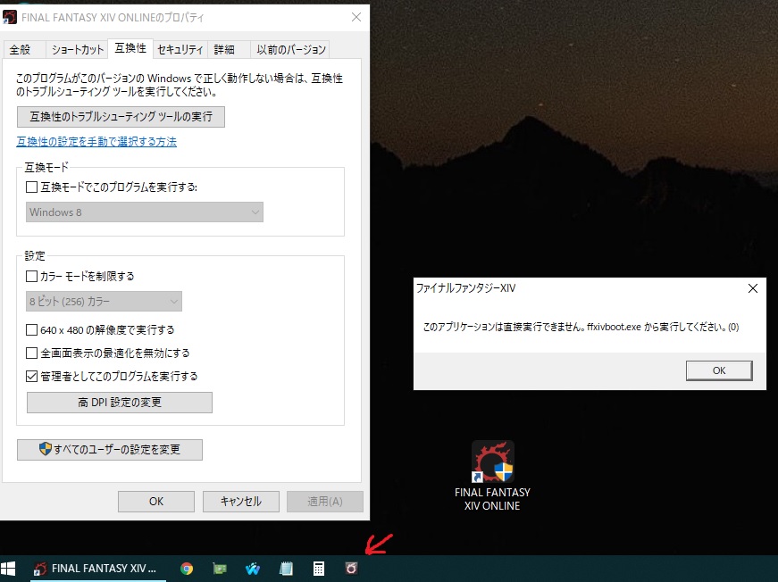Uncheck 管理者としてこのプログラムを実行する
This screenshot has height=582, width=778.
pyautogui.click(x=31, y=377)
